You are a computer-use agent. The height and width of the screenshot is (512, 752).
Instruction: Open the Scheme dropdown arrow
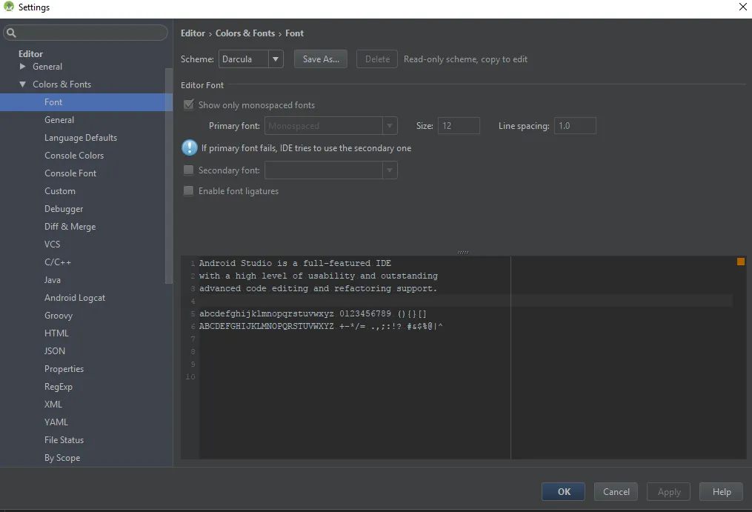click(x=276, y=59)
